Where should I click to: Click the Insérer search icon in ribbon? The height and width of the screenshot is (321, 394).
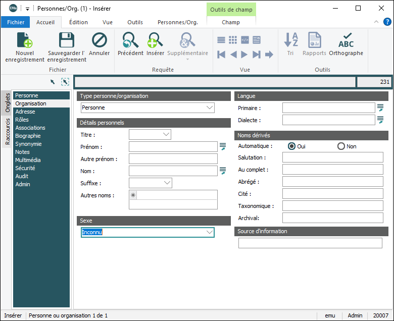pyautogui.click(x=155, y=40)
